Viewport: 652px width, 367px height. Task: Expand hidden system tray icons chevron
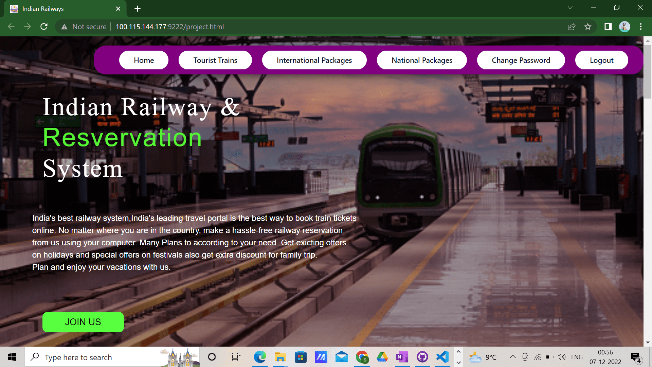coord(513,357)
